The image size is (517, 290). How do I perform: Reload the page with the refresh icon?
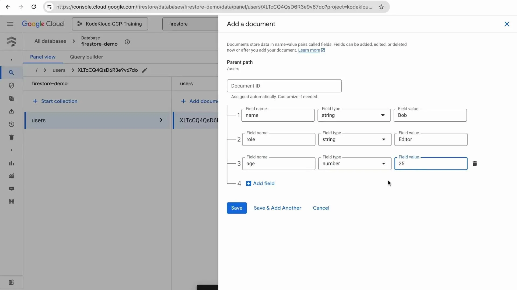tap(34, 7)
